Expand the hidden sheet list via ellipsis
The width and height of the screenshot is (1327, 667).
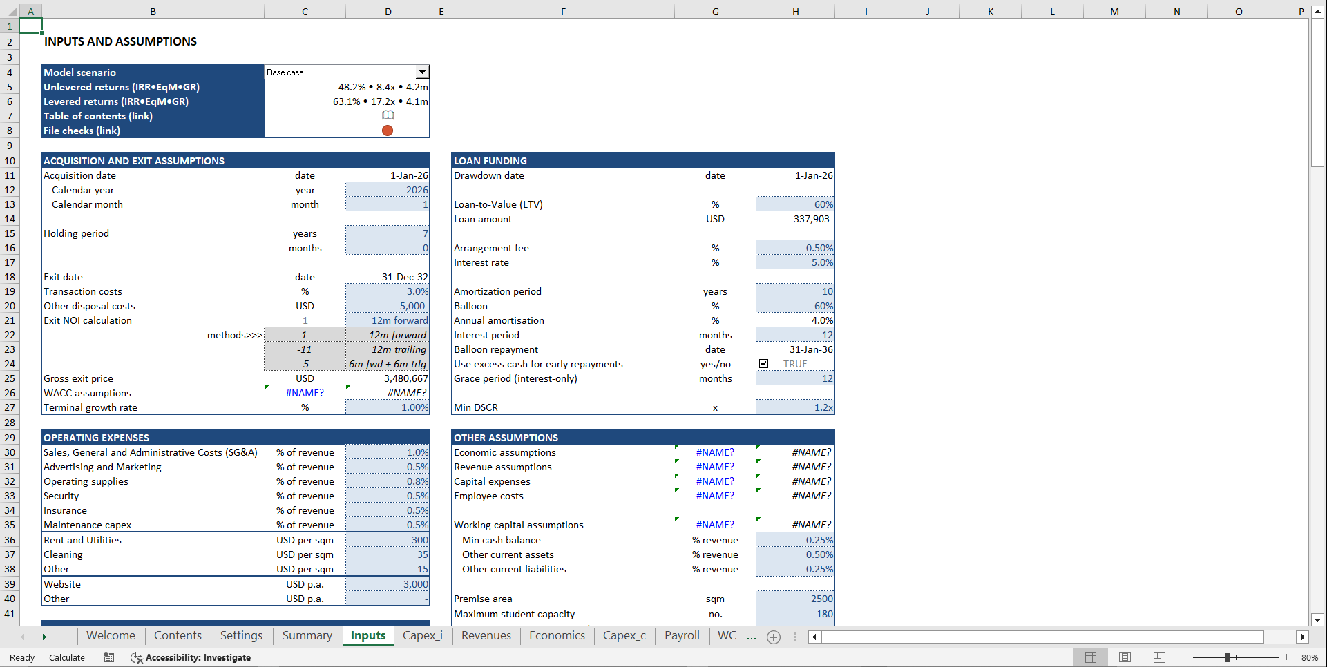752,637
